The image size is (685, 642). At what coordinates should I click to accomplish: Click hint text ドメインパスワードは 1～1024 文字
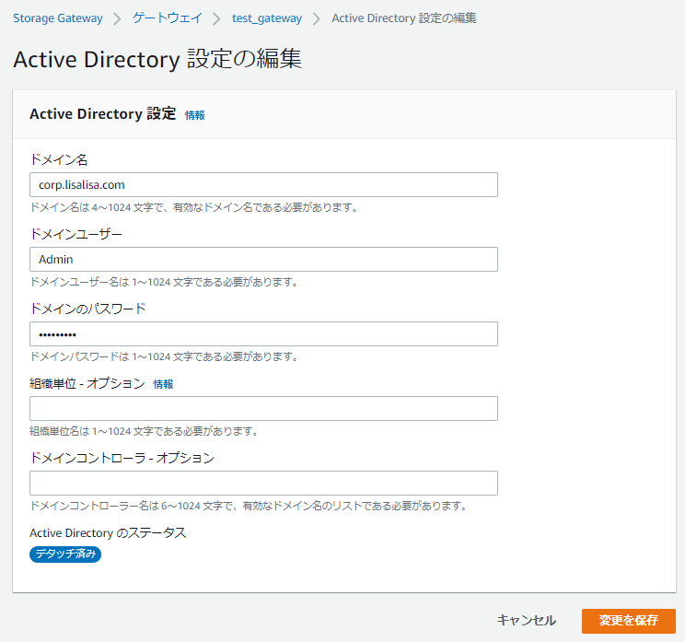(164, 356)
